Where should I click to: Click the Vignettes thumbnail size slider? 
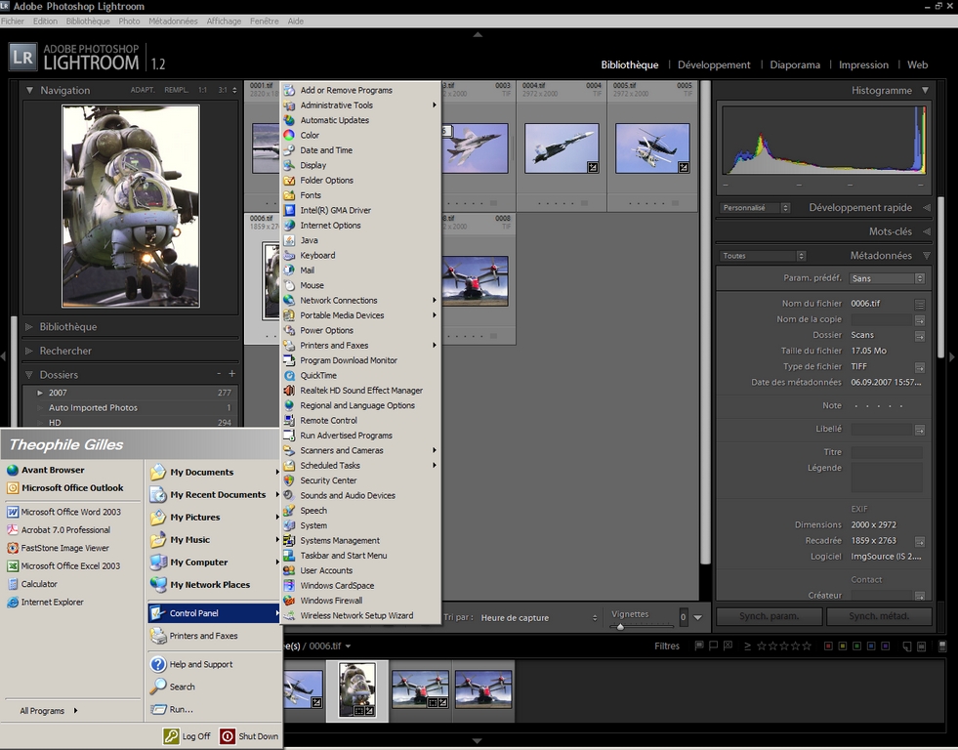(x=642, y=627)
